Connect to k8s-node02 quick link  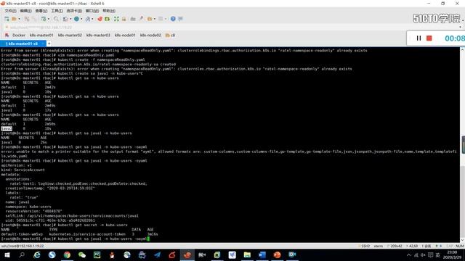pos(150,36)
